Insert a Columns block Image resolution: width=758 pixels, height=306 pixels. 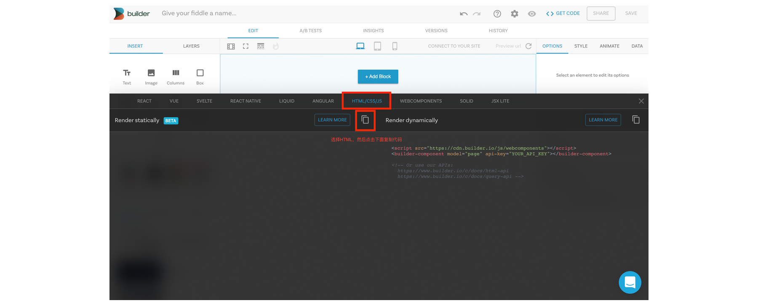(176, 77)
